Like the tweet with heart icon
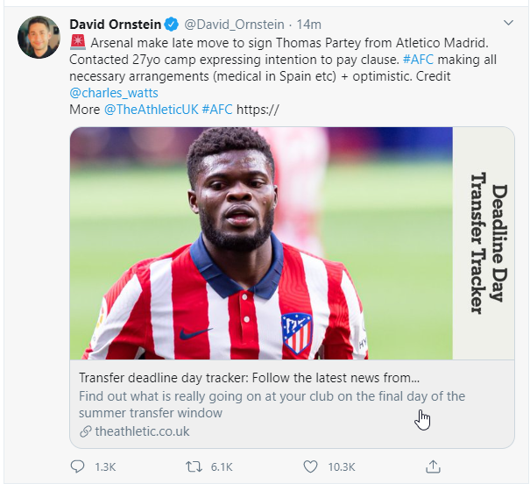530x484 pixels. pyautogui.click(x=310, y=466)
